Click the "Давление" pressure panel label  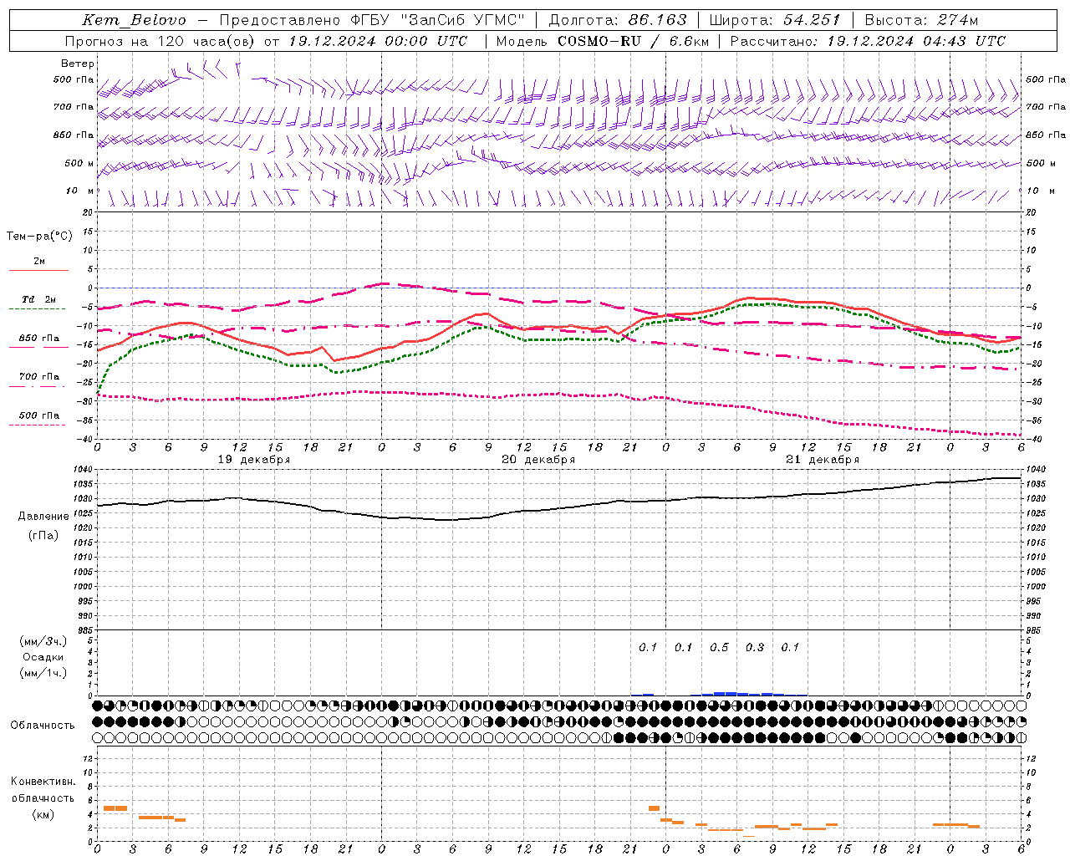click(43, 517)
